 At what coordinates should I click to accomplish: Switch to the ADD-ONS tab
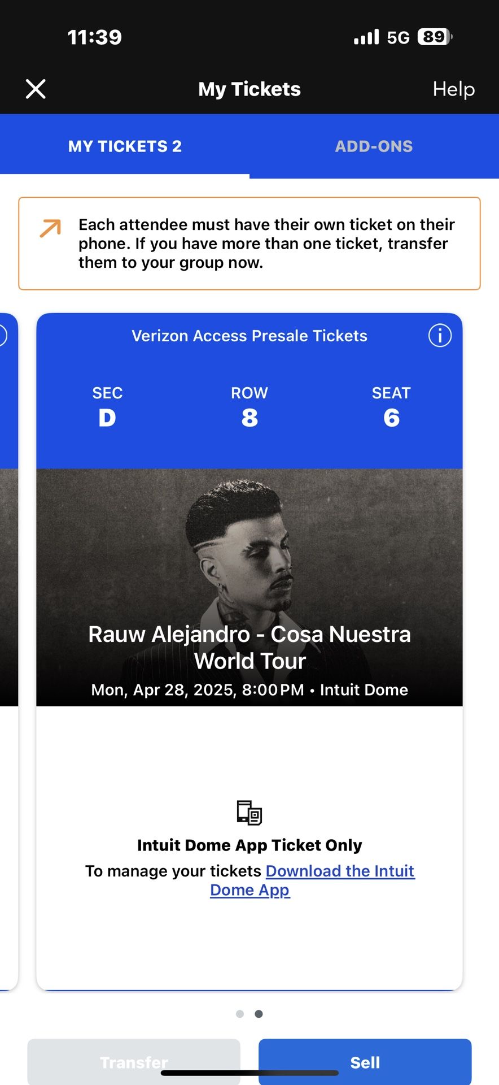coord(374,146)
